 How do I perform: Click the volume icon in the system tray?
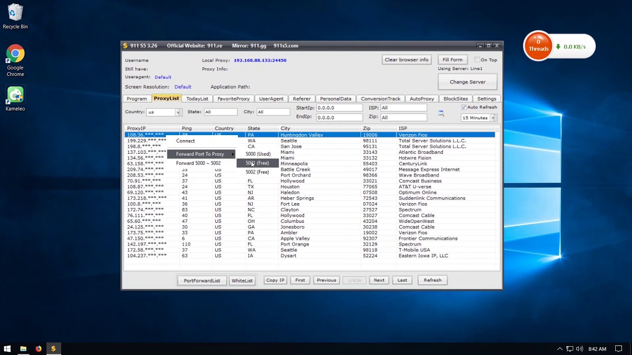coord(579,349)
